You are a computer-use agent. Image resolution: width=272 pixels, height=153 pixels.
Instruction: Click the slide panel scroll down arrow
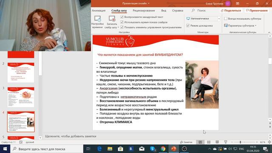40,138
